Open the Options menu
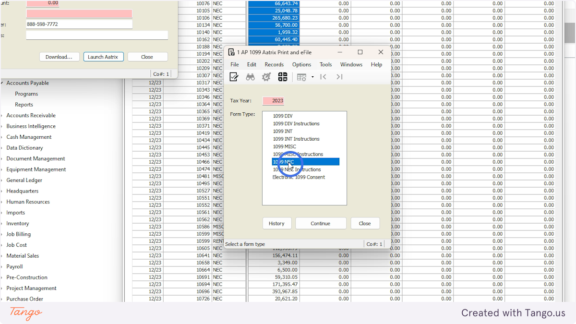The width and height of the screenshot is (576, 324). (301, 64)
